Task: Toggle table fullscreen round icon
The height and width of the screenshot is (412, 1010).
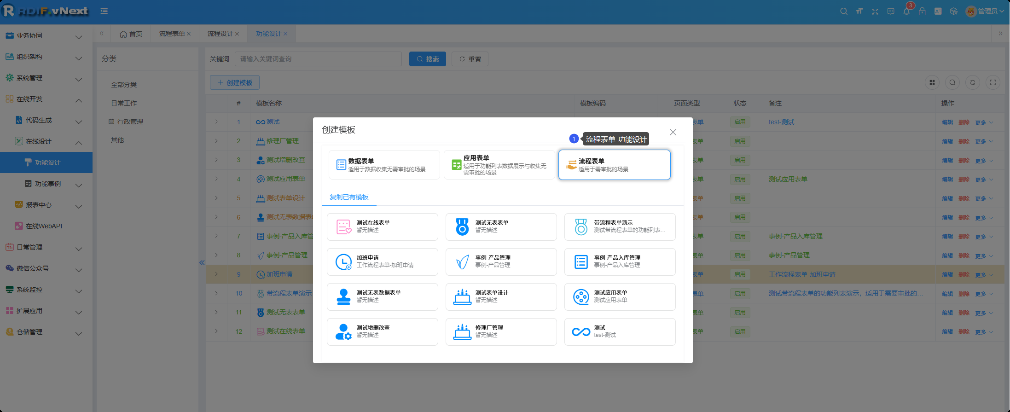Action: (993, 82)
